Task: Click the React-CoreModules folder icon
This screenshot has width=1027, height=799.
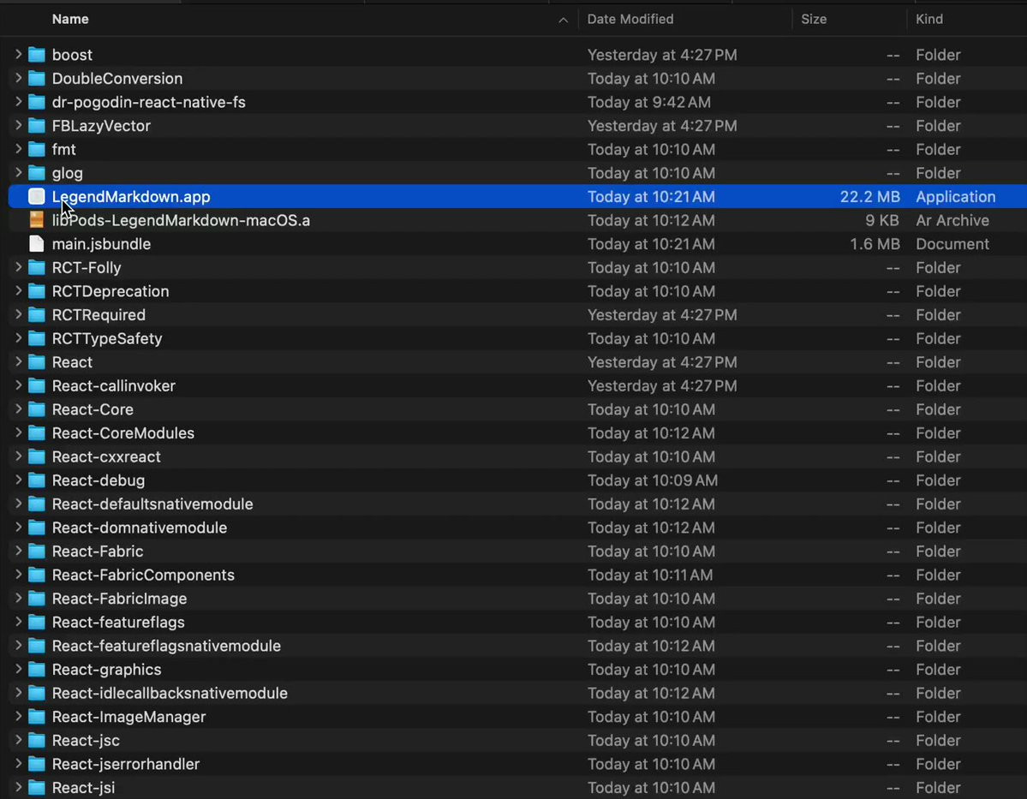Action: click(37, 433)
